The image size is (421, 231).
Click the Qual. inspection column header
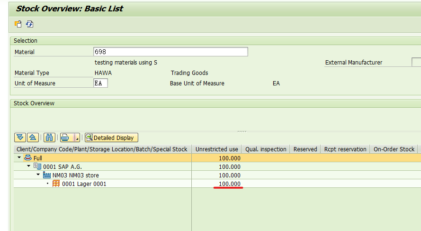tap(266, 149)
